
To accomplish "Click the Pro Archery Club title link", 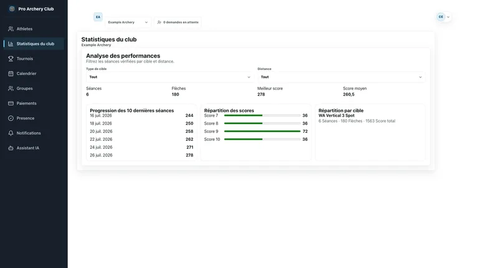I will [36, 9].
